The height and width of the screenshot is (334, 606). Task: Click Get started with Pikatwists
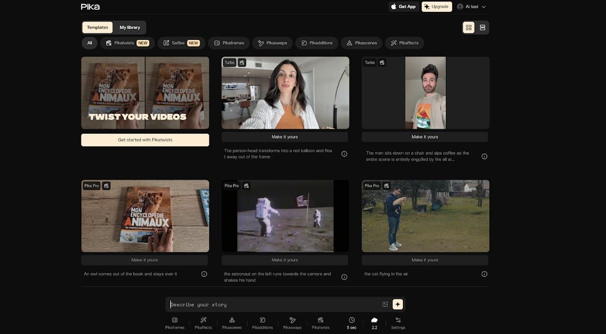click(145, 139)
